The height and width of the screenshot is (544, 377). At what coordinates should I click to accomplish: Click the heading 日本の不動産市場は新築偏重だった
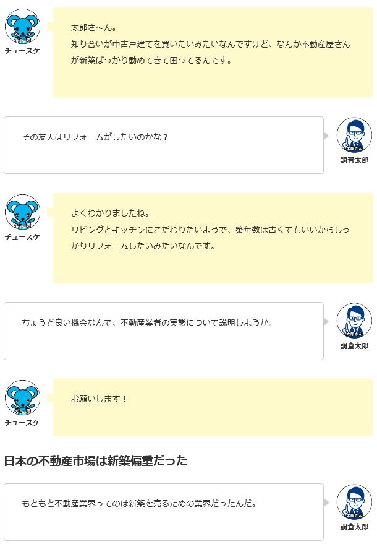[96, 460]
